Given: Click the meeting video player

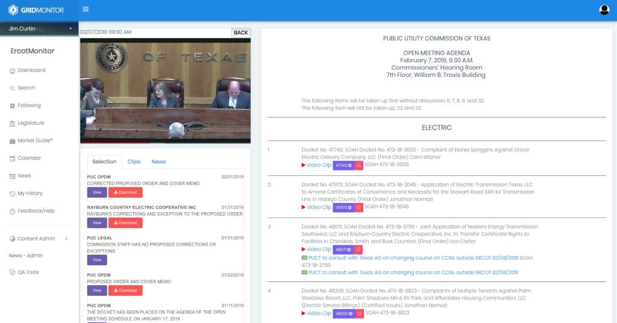Looking at the screenshot, I should [165, 90].
